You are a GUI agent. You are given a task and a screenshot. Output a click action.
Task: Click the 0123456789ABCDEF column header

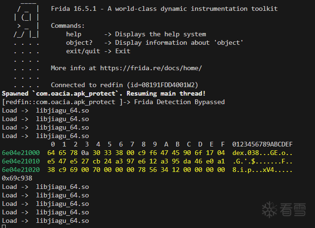[263, 144]
